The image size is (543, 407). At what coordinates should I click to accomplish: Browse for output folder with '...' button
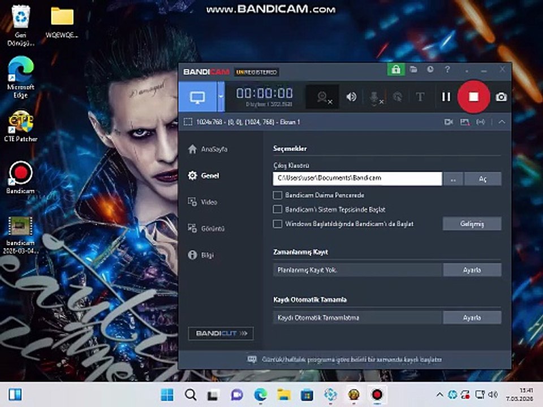click(x=453, y=179)
